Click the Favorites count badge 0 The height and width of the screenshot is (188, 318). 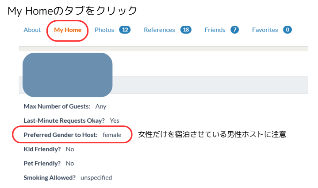pos(287,30)
